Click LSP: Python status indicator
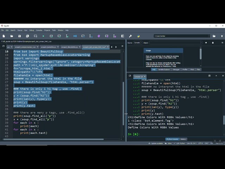The height and width of the screenshot is (169, 225). [x=179, y=143]
